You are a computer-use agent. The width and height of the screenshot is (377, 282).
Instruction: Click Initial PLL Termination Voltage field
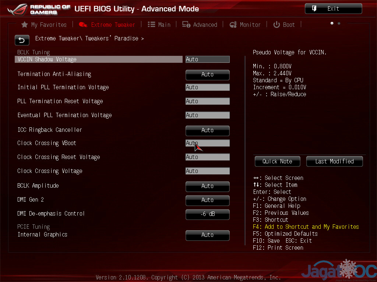208,87
